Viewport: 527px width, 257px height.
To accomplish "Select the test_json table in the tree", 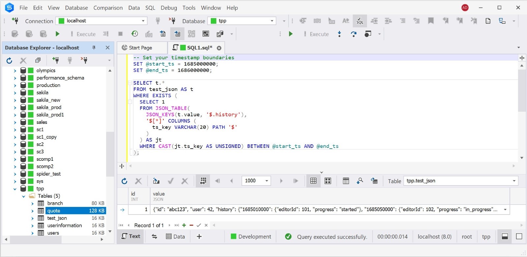I will 57,218.
